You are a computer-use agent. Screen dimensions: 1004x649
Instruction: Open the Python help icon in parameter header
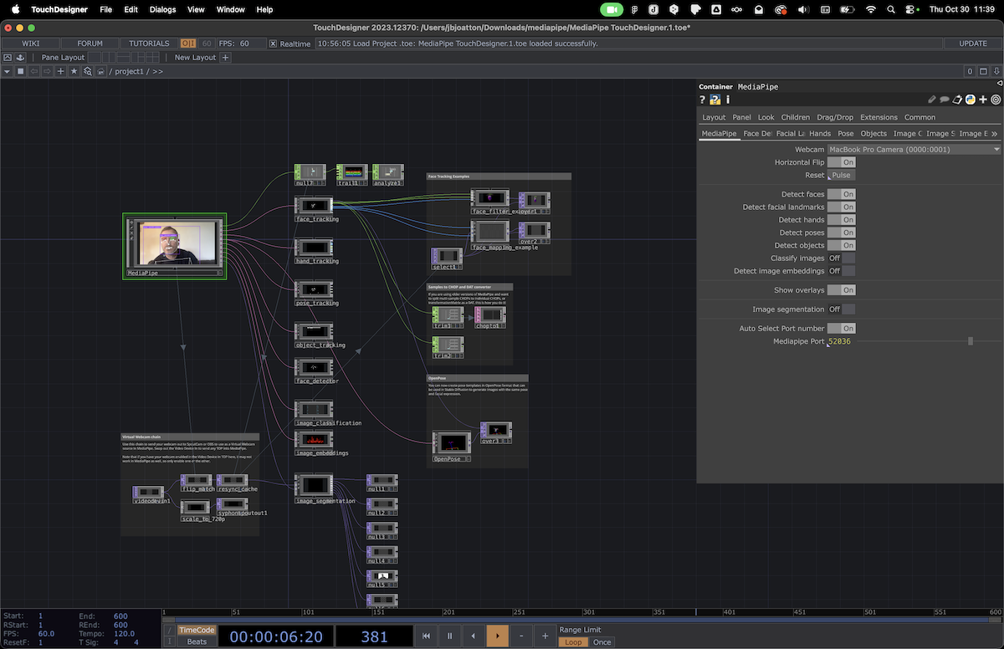715,100
